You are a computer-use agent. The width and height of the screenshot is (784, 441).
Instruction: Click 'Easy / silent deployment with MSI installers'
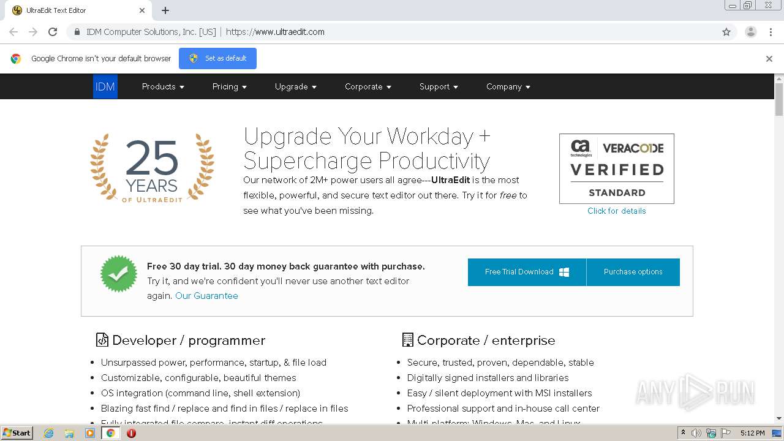[499, 393]
